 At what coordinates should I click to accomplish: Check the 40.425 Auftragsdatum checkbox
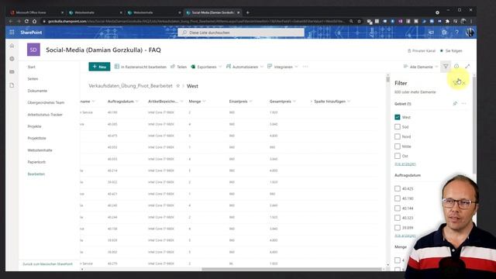point(398,188)
